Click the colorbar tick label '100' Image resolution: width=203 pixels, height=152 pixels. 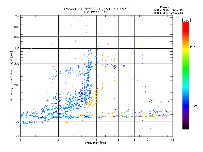[192, 47]
